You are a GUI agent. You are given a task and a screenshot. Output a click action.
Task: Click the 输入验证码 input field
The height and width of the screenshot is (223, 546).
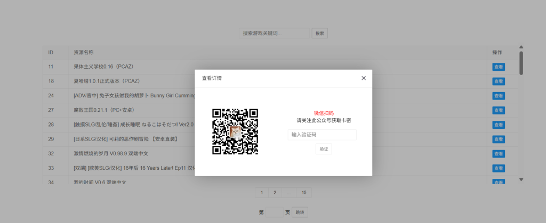(322, 135)
